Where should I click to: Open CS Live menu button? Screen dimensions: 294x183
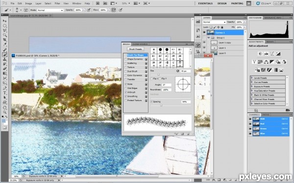pyautogui.click(x=264, y=3)
